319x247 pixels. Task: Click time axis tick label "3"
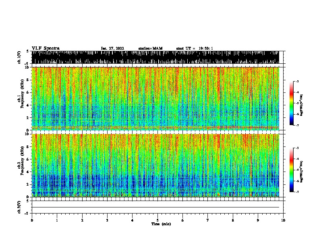tap(107, 220)
